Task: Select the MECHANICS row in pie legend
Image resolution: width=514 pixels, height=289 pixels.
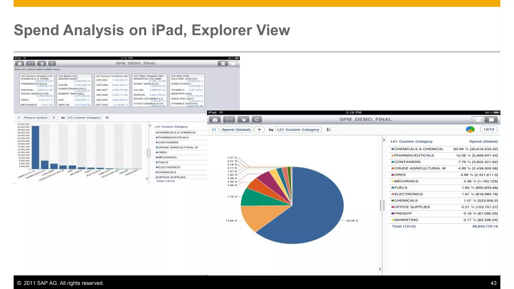Action: [444, 181]
